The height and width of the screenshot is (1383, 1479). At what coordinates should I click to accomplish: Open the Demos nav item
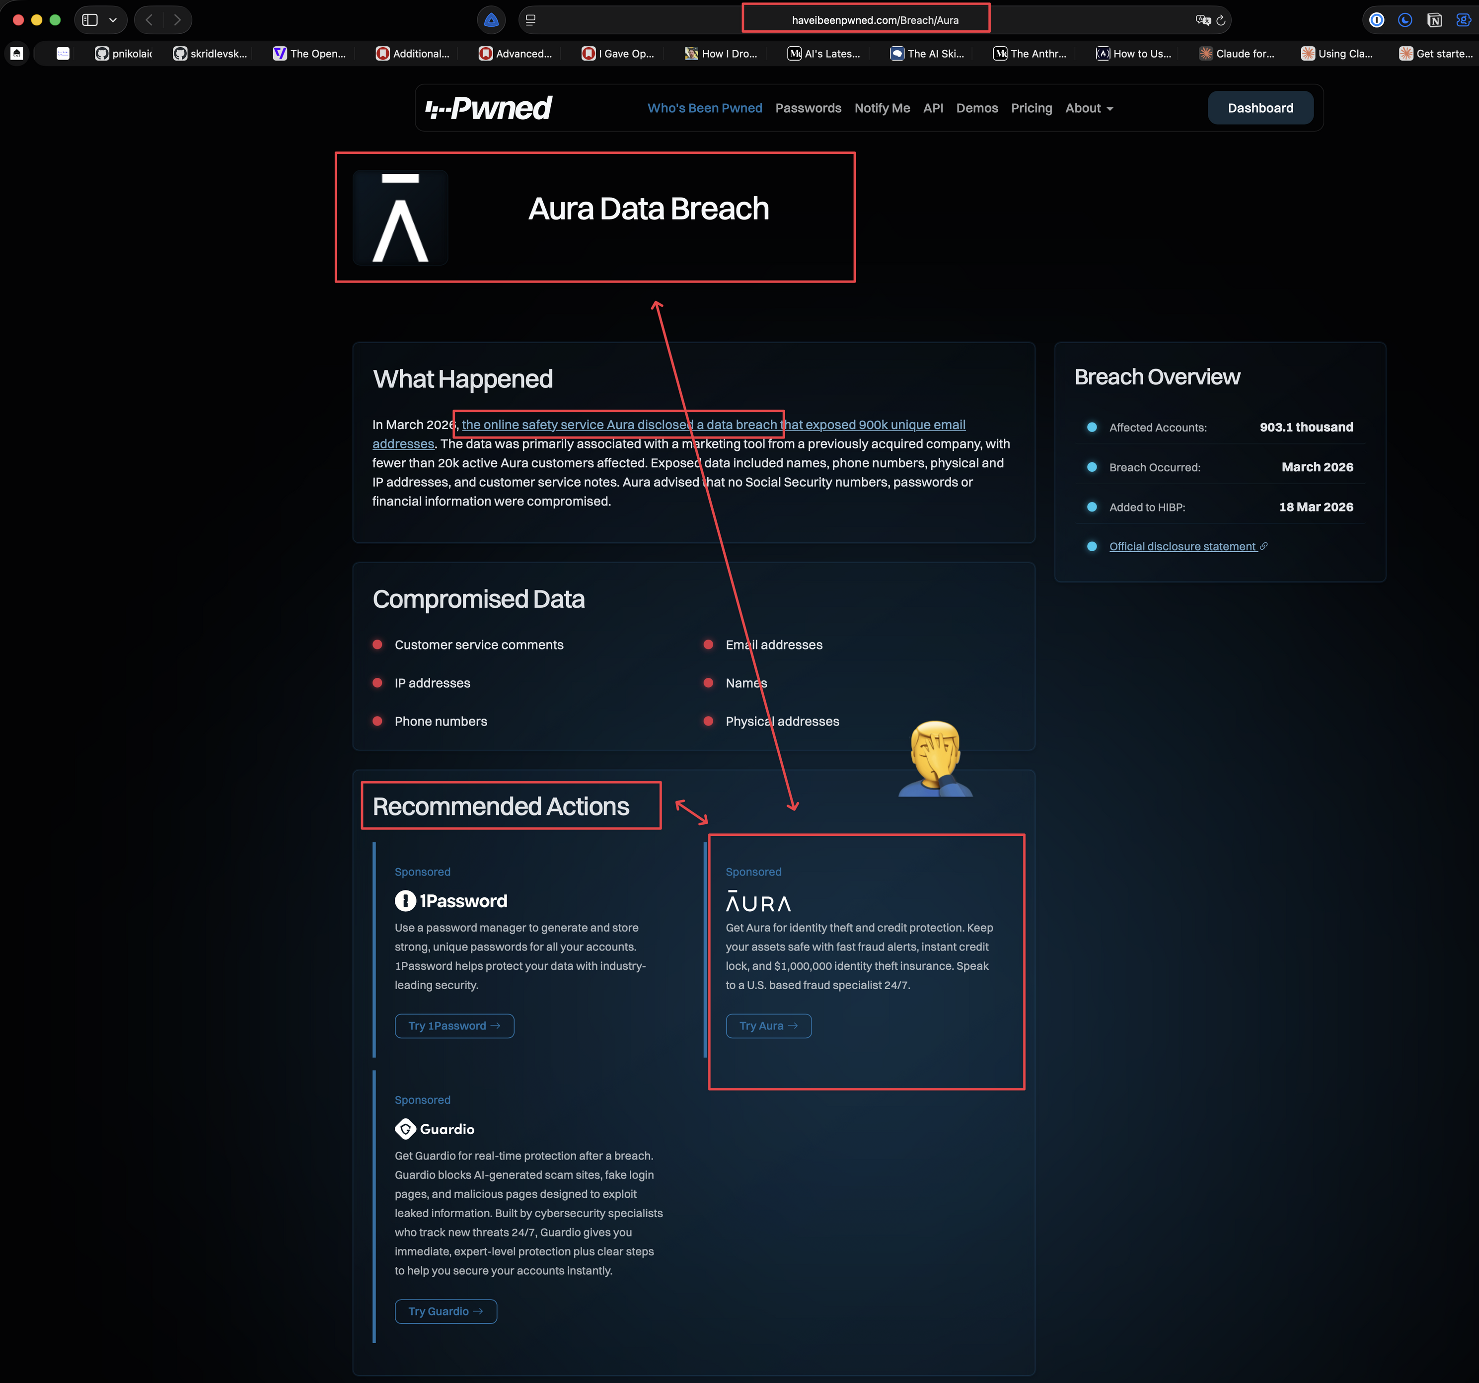[x=977, y=108]
